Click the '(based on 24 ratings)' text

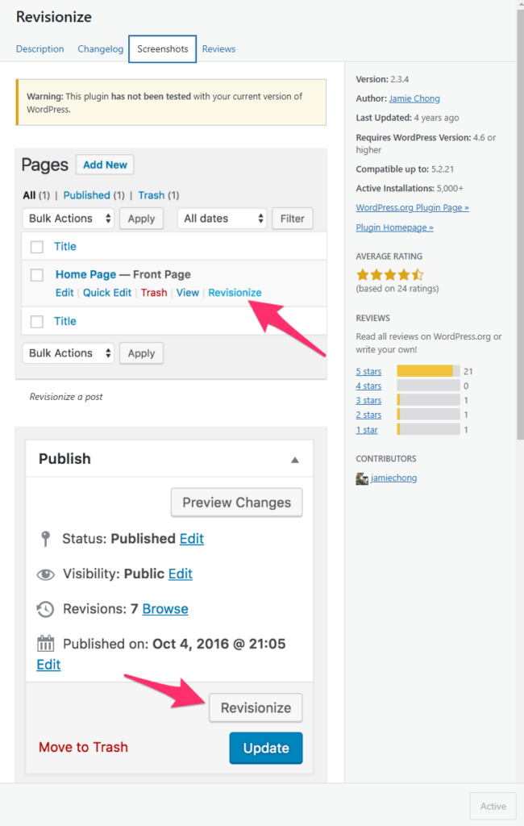(x=397, y=289)
